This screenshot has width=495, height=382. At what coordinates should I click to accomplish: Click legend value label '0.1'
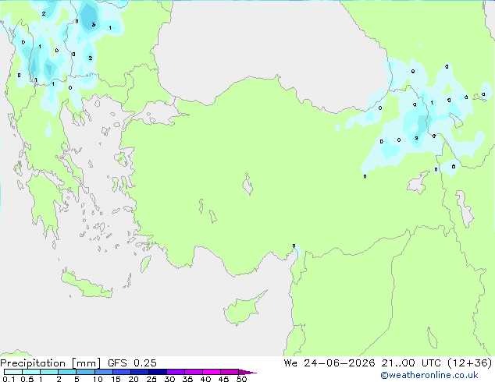tap(9, 379)
